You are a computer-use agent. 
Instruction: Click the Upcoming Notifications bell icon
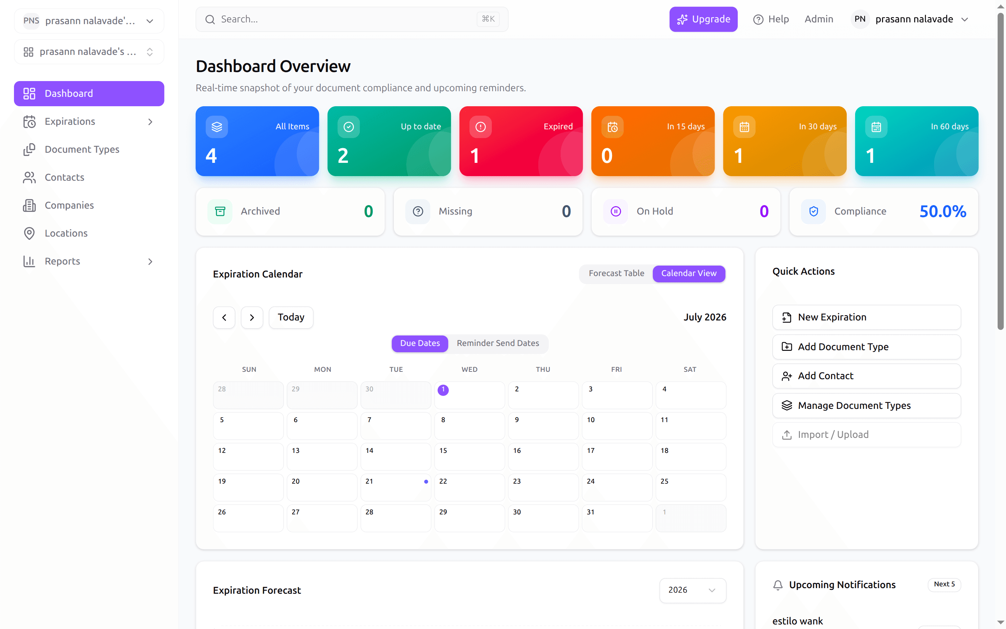pyautogui.click(x=778, y=585)
